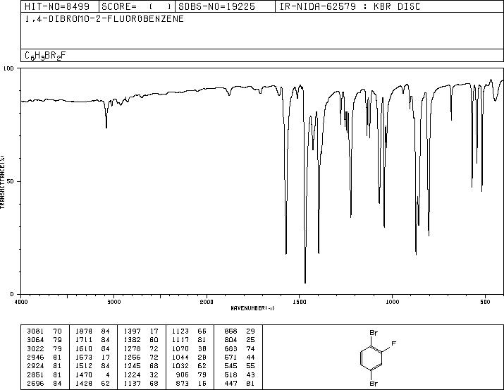This screenshot has height=390, width=504.
Task: Click the 4000 wavenumber axis tick label
Action: [x=21, y=302]
